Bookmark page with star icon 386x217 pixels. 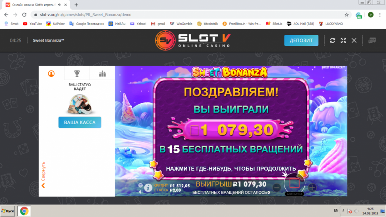click(347, 15)
